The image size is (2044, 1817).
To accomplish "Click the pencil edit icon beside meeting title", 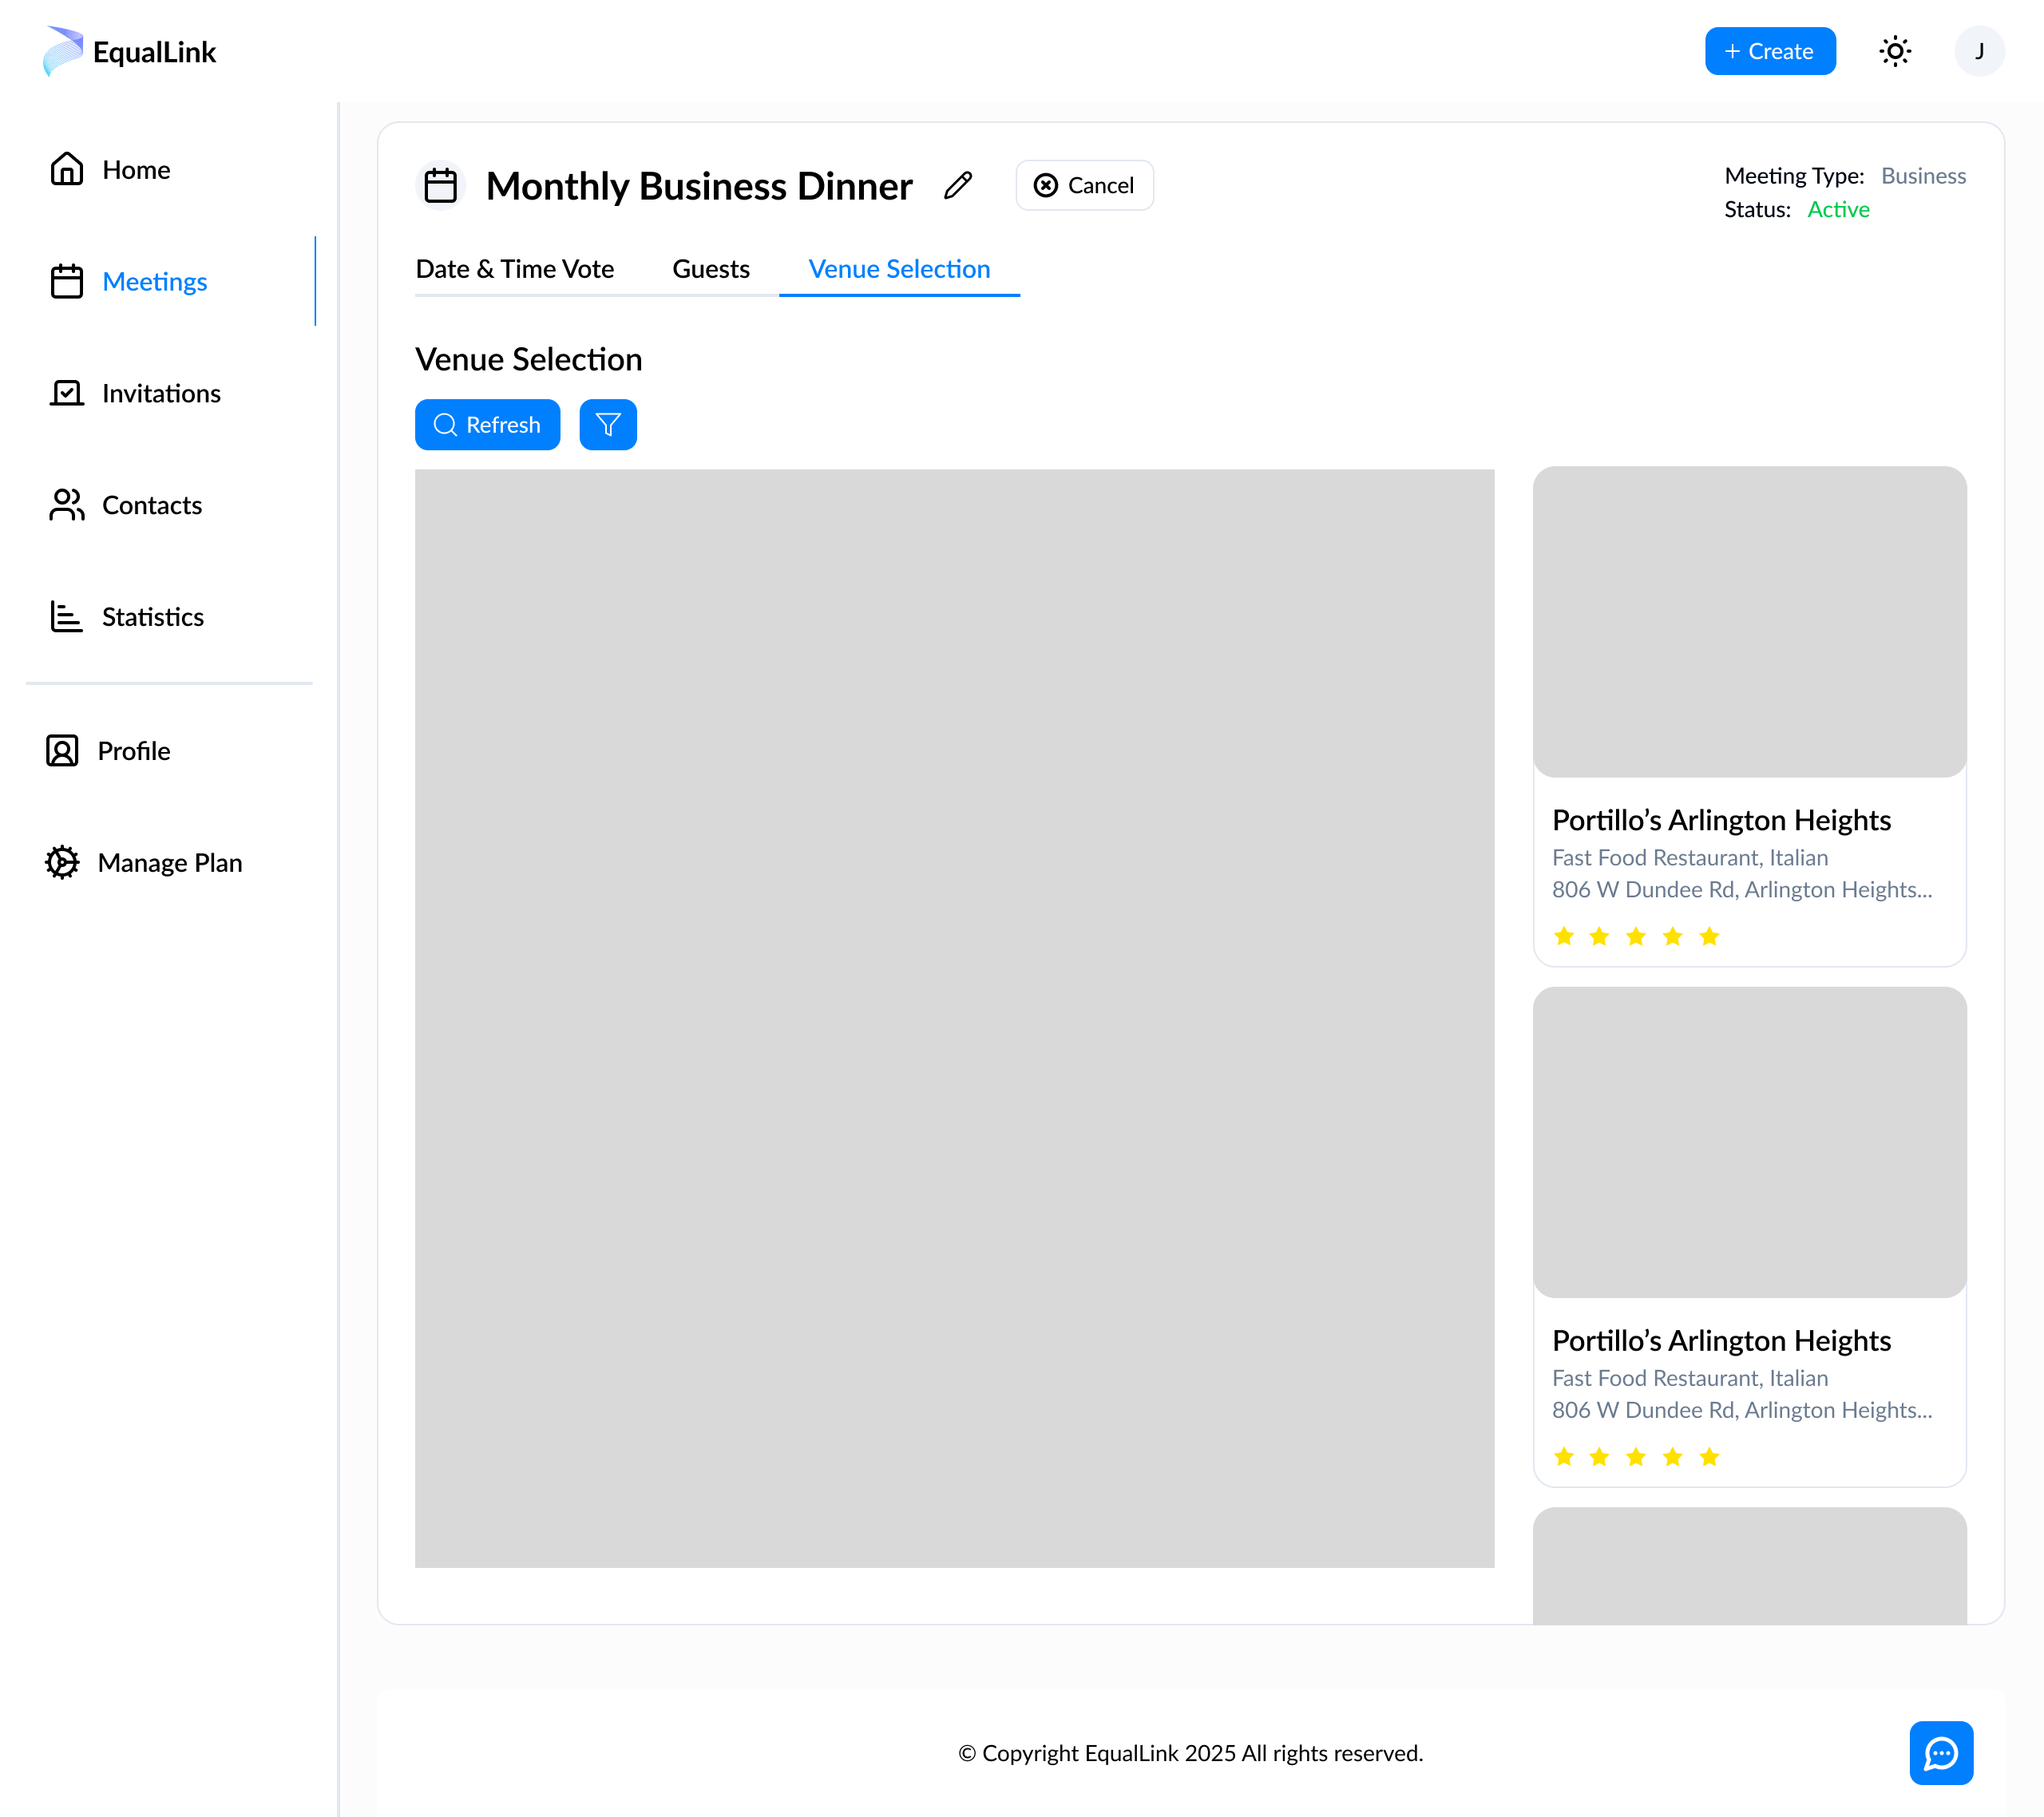I will 958,185.
